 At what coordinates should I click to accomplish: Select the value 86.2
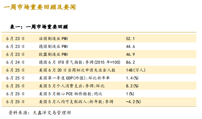[x=130, y=62]
